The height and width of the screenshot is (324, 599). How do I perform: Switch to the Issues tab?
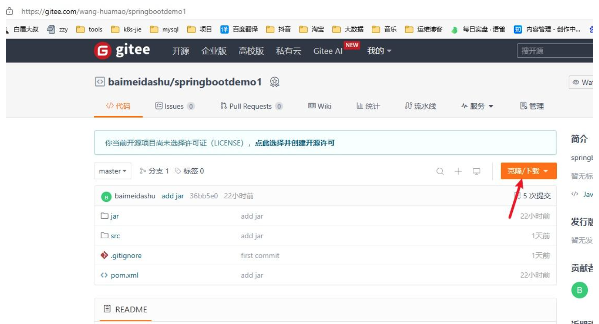[175, 106]
